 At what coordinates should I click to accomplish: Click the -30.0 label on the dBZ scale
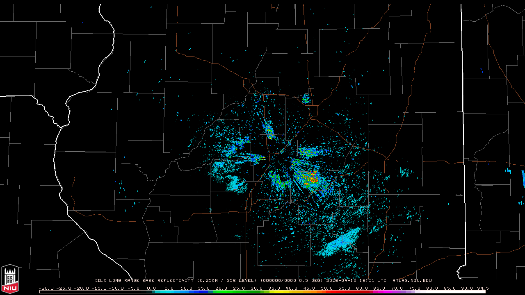(46, 288)
